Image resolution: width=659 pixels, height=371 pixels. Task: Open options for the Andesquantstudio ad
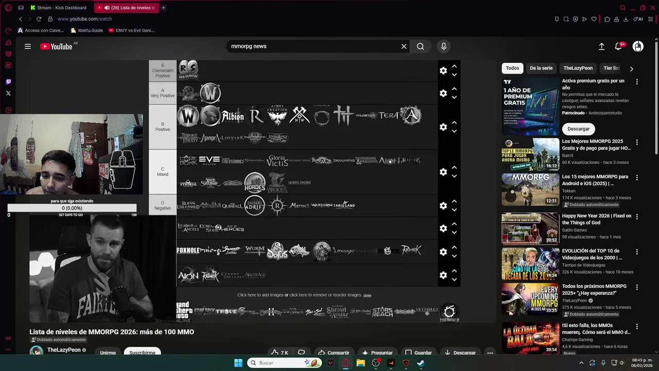click(x=637, y=82)
